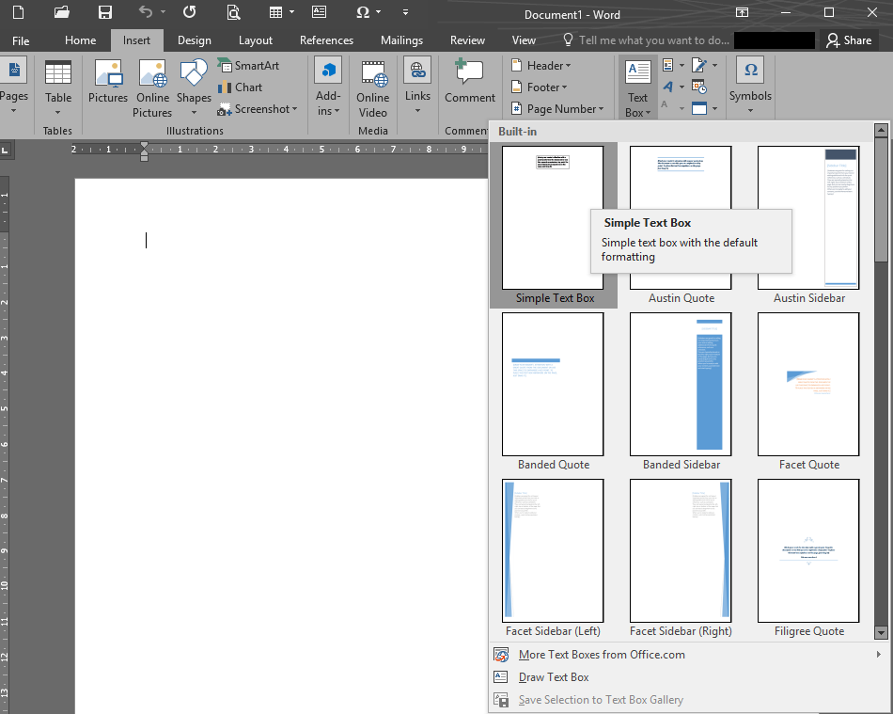The width and height of the screenshot is (893, 714).
Task: Open a file via the folder icon
Action: click(61, 12)
